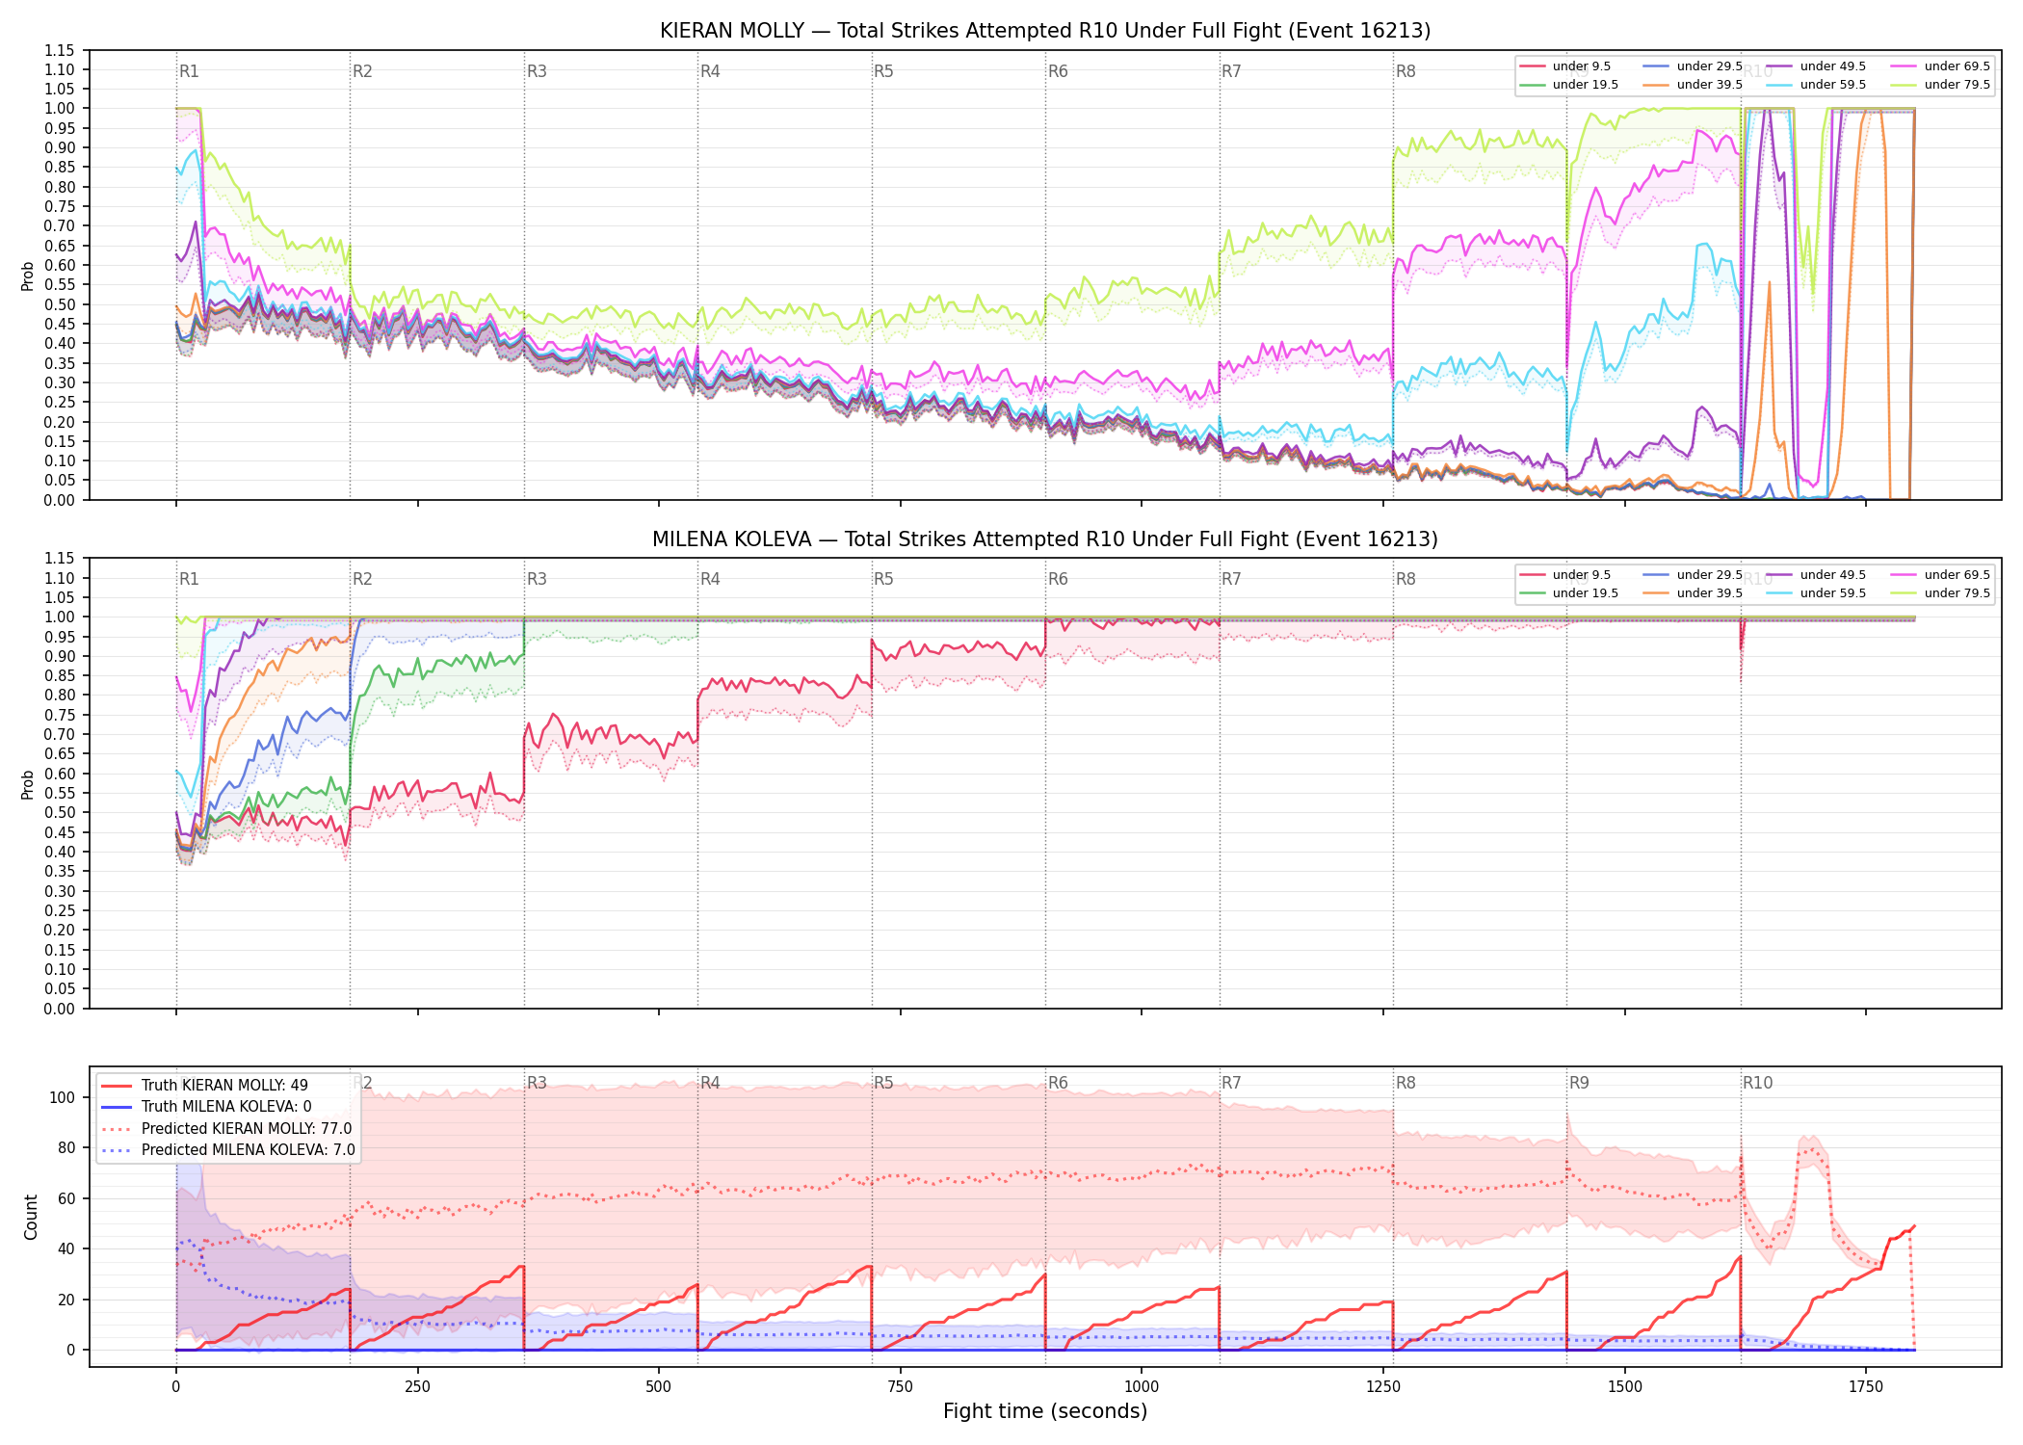The height and width of the screenshot is (1445, 2023).
Task: Click the 'Prob' label of Milena Koleva chart
Action: 27,784
